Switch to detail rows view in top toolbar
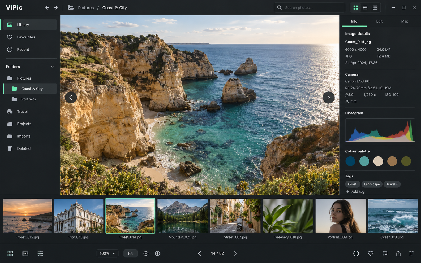Screen dimensions: 421x263 pyautogui.click(x=375, y=8)
